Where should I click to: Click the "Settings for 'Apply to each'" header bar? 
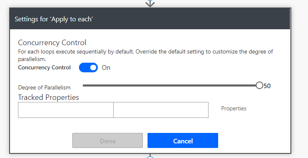(x=150, y=19)
